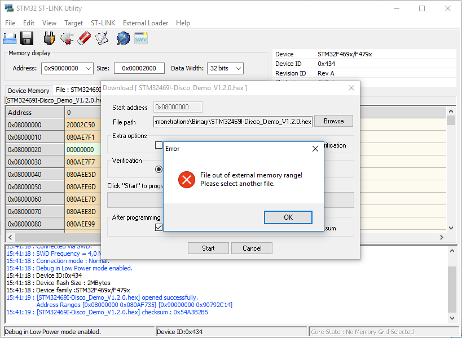Screen dimensions: 462x338
Task: Browse for a file path
Action: (x=333, y=121)
